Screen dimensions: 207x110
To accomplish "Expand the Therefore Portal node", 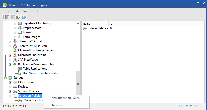I will [x=10, y=42].
